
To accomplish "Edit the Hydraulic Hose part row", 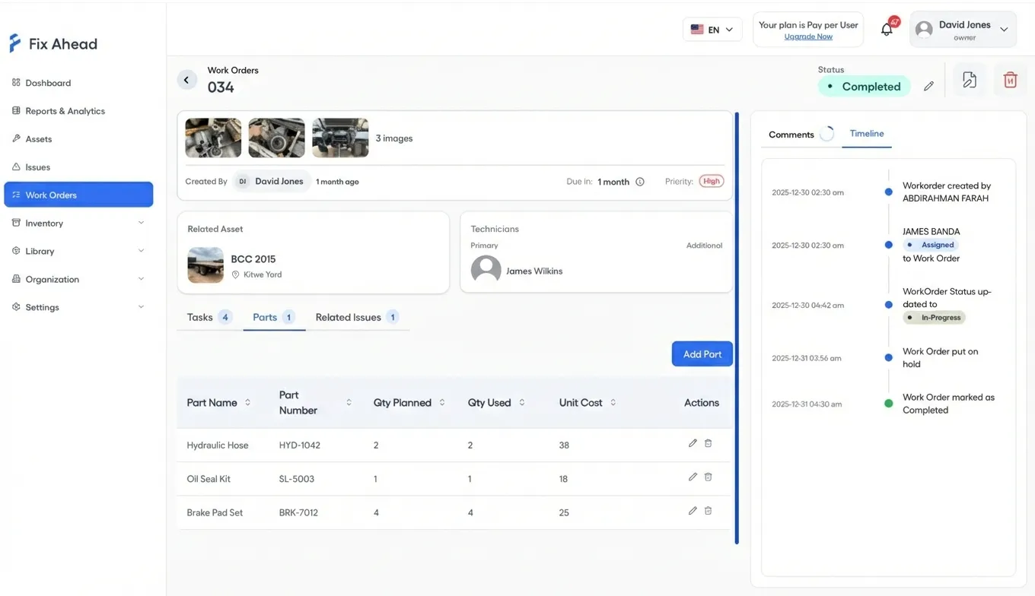I will coord(693,442).
